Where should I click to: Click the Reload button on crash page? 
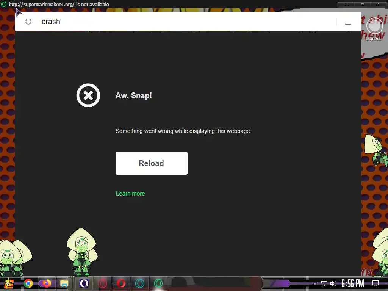point(152,163)
